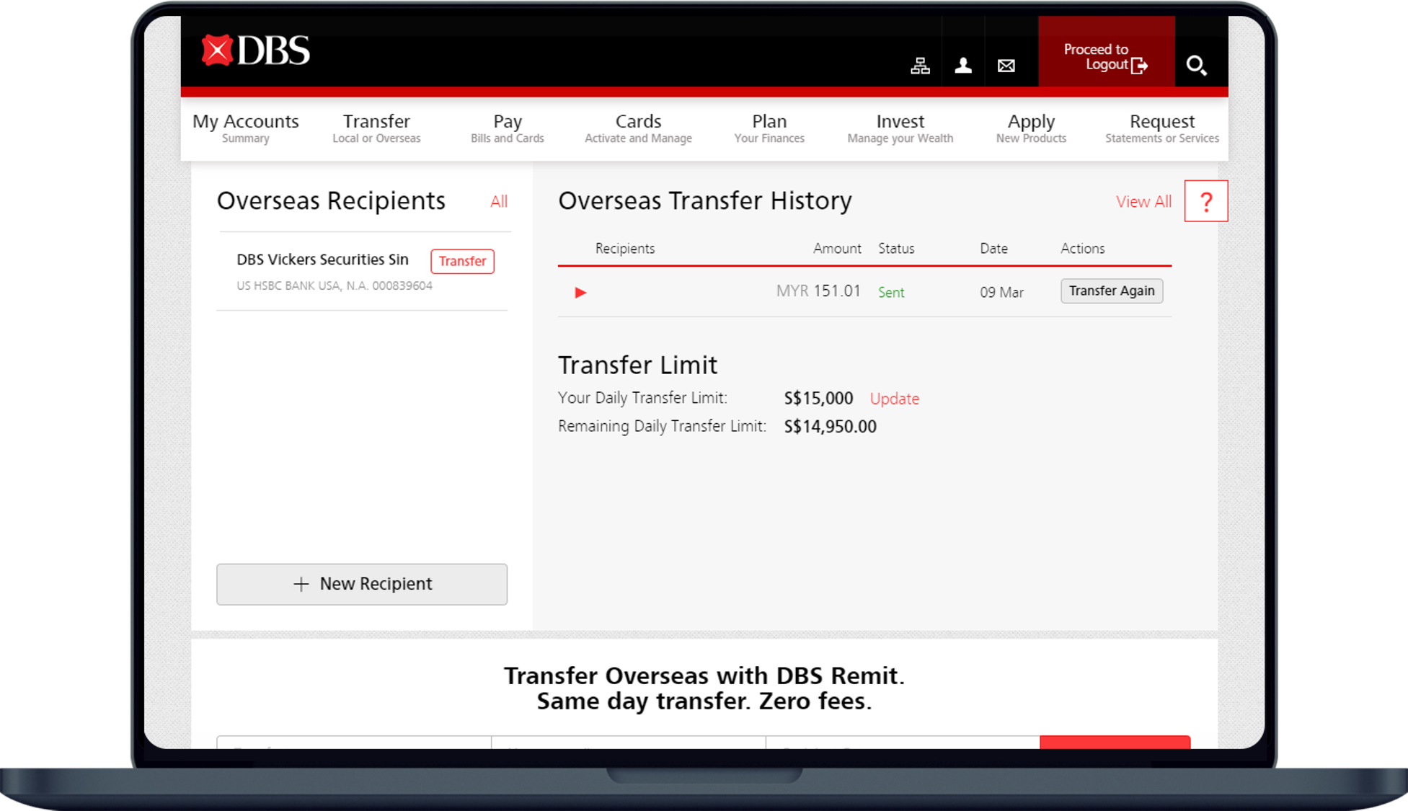Open Plan Your Finances menu

tap(769, 128)
